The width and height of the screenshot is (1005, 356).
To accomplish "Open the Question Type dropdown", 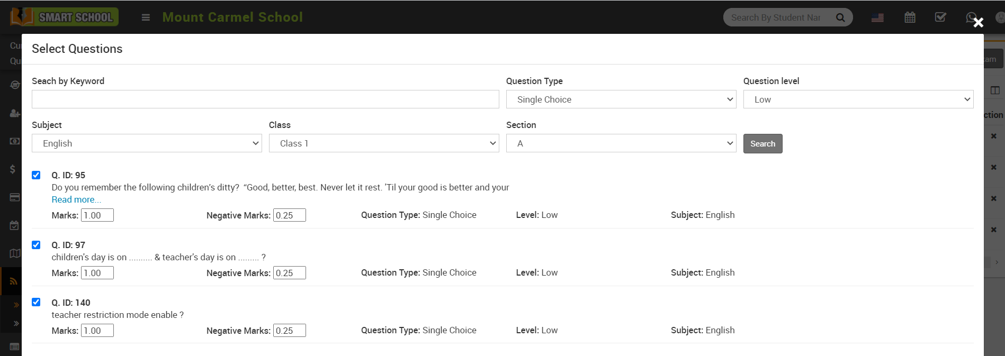I will click(x=621, y=99).
